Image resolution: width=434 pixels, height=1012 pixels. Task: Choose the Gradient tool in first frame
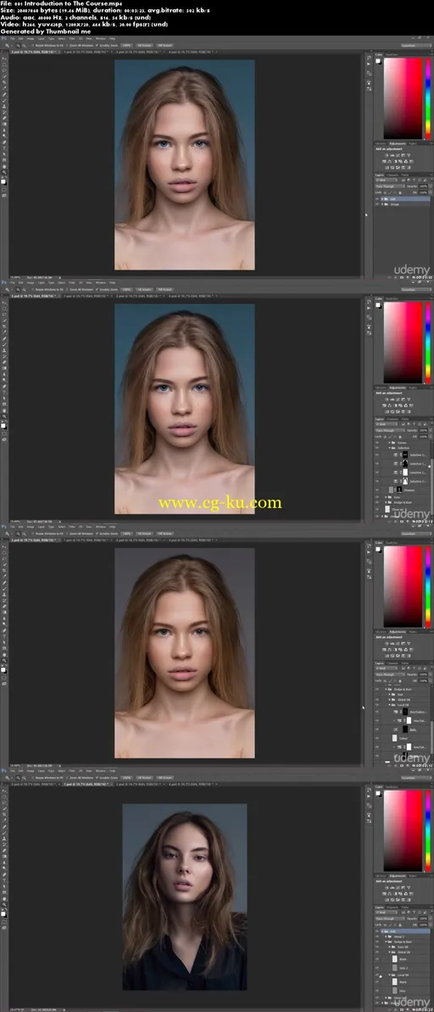4,124
